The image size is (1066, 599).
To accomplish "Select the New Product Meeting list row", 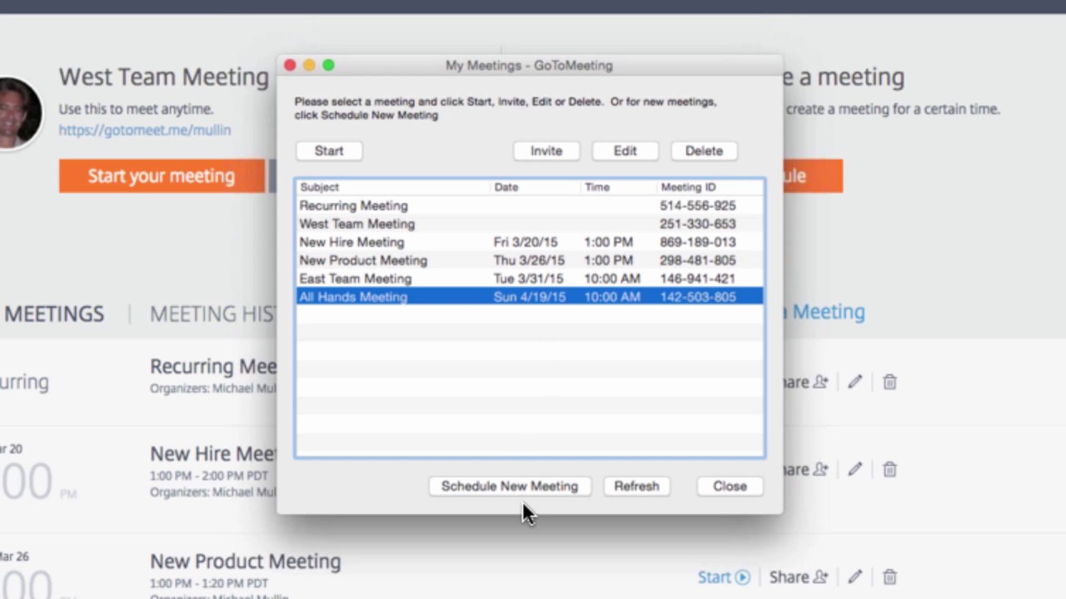I will pyautogui.click(x=530, y=260).
